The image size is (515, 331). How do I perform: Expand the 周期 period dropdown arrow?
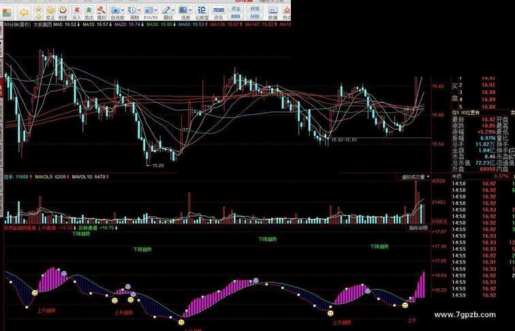(x=140, y=10)
